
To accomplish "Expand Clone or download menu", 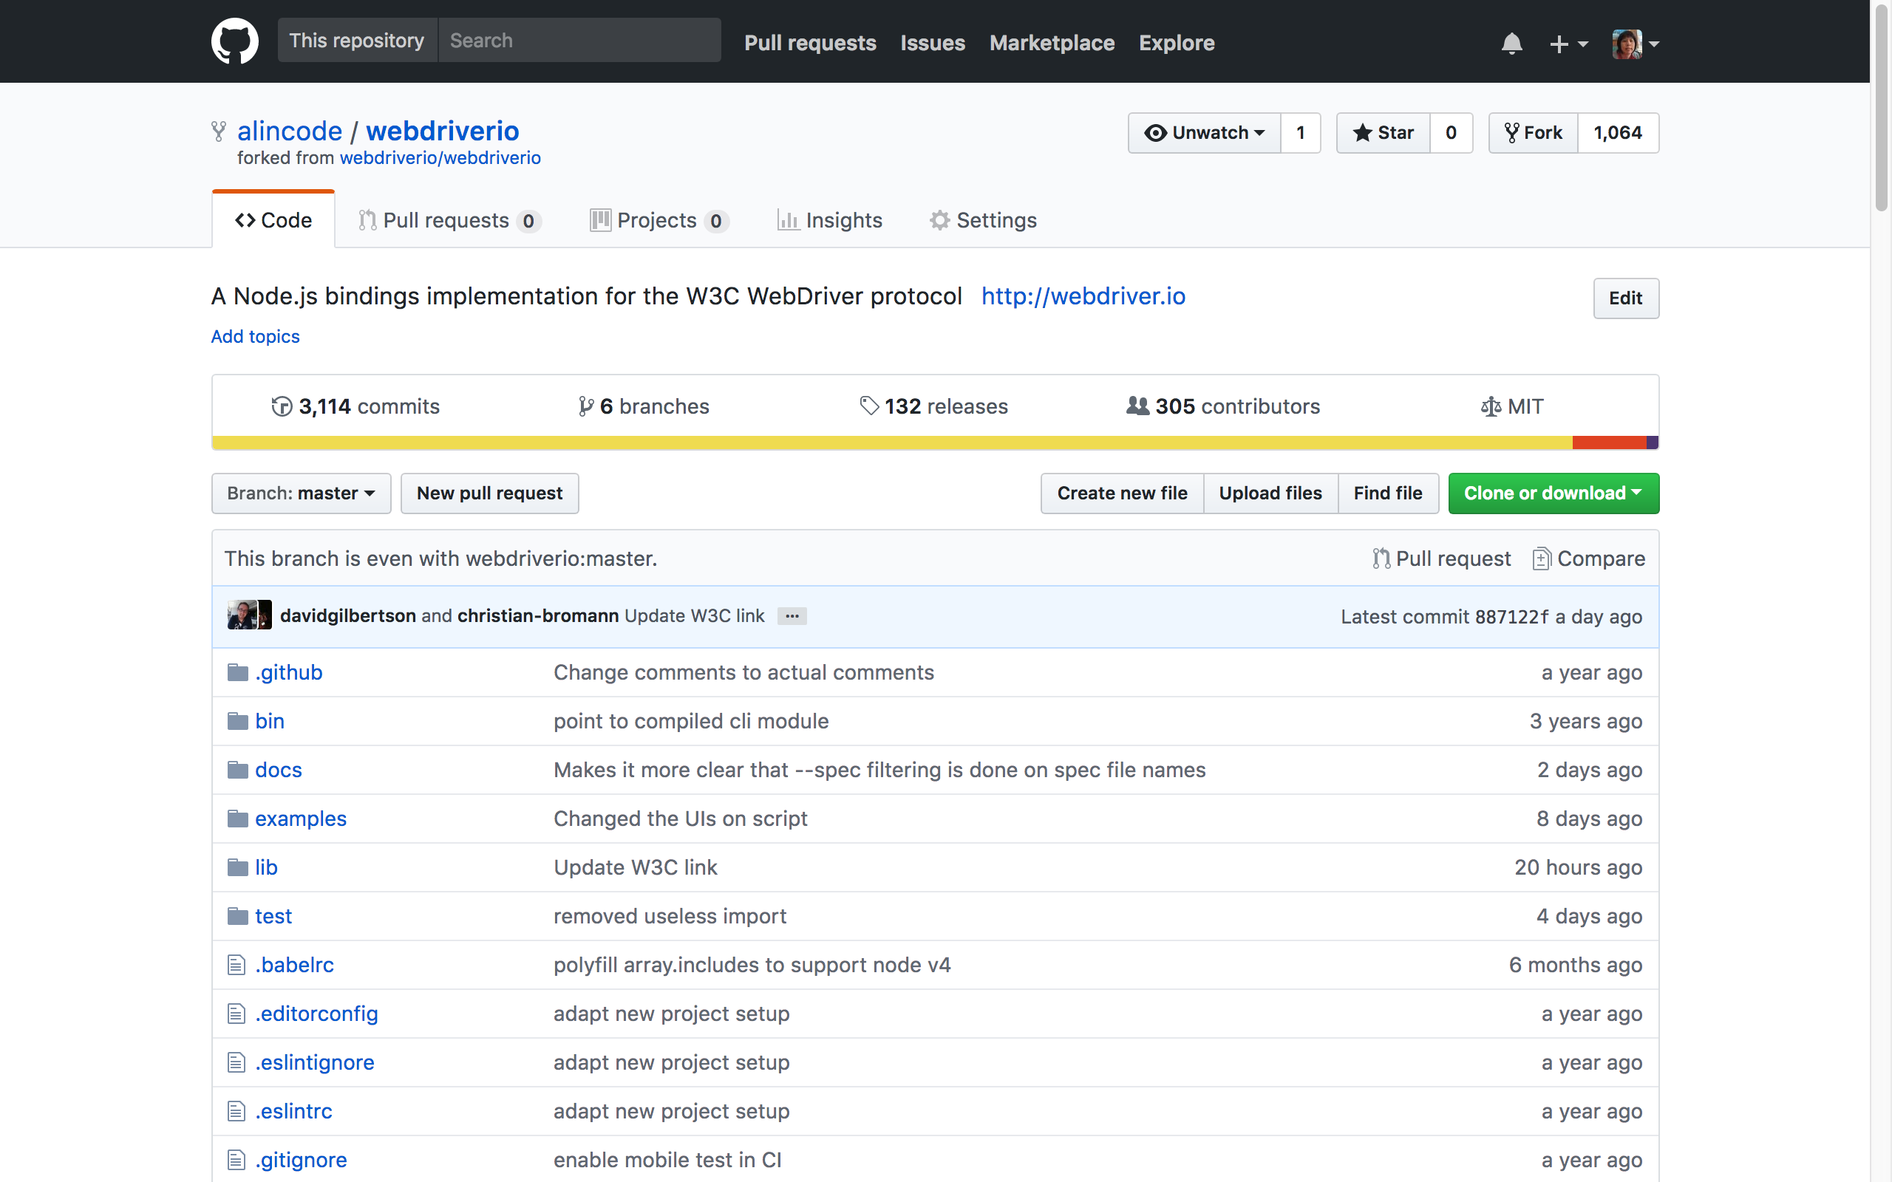I will coord(1553,493).
